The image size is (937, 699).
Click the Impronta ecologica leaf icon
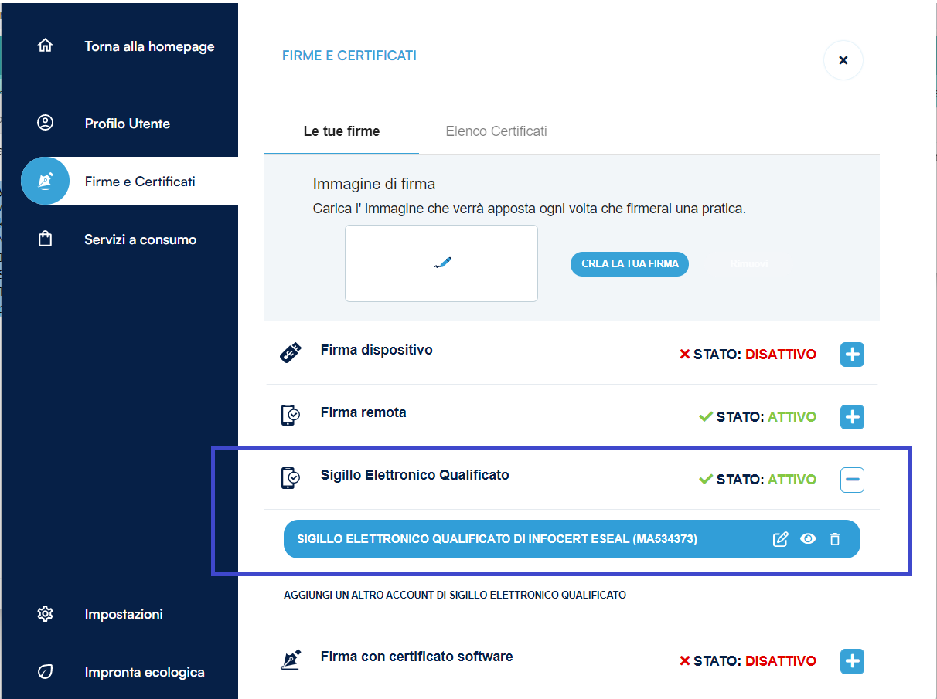point(46,672)
